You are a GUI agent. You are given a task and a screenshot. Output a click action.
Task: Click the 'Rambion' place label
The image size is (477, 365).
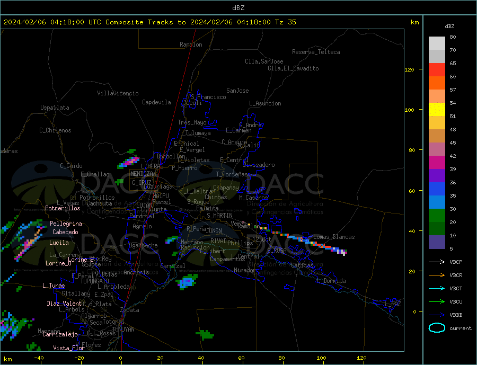[191, 44]
